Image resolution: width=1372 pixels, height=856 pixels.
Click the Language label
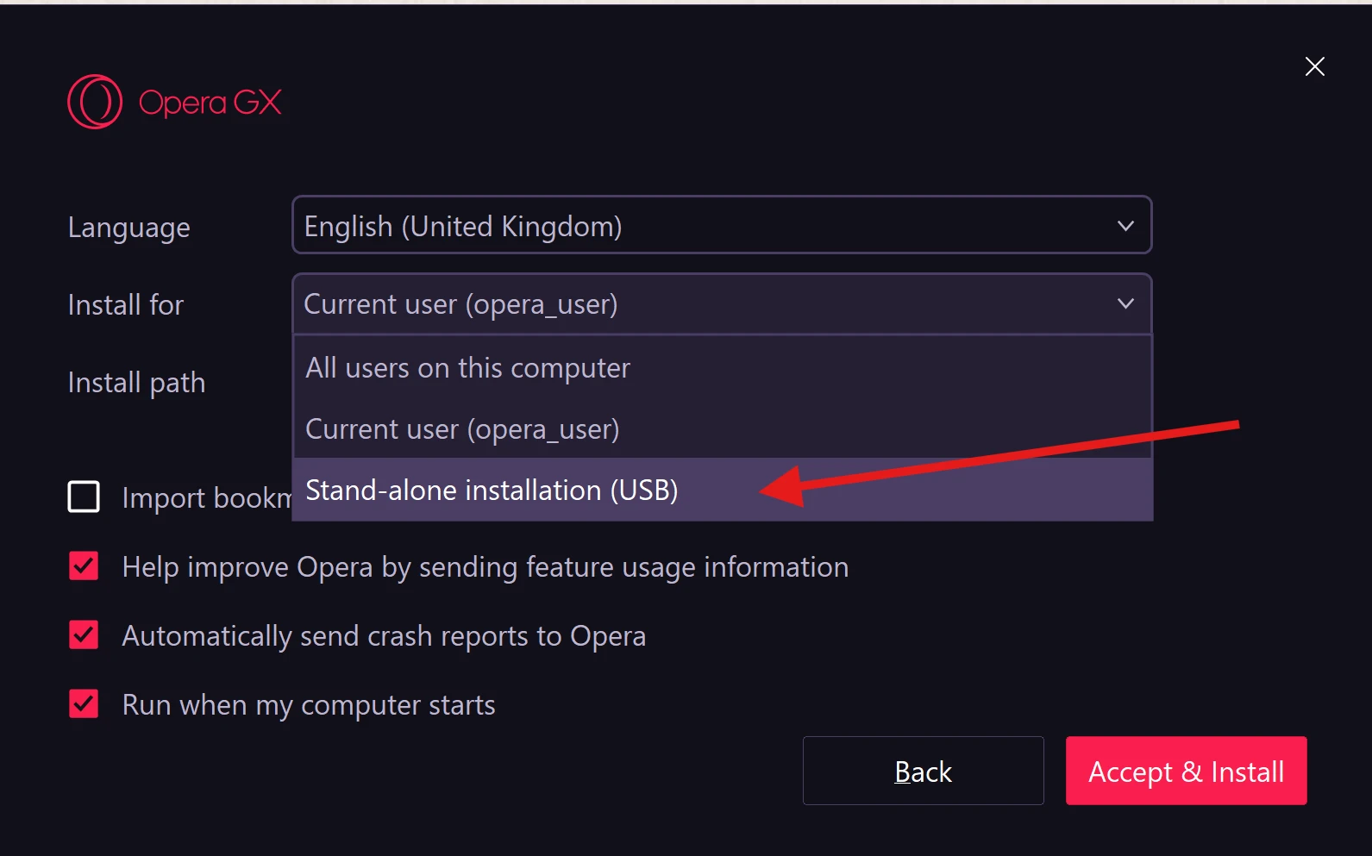[128, 228]
